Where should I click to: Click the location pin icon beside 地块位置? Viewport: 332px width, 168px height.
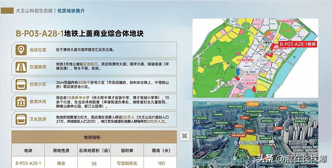point(21,50)
